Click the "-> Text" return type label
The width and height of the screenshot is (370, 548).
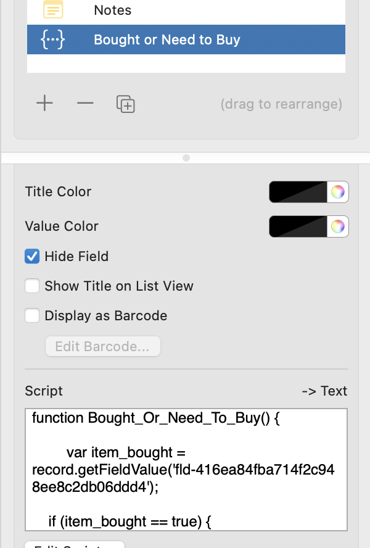coord(324,391)
